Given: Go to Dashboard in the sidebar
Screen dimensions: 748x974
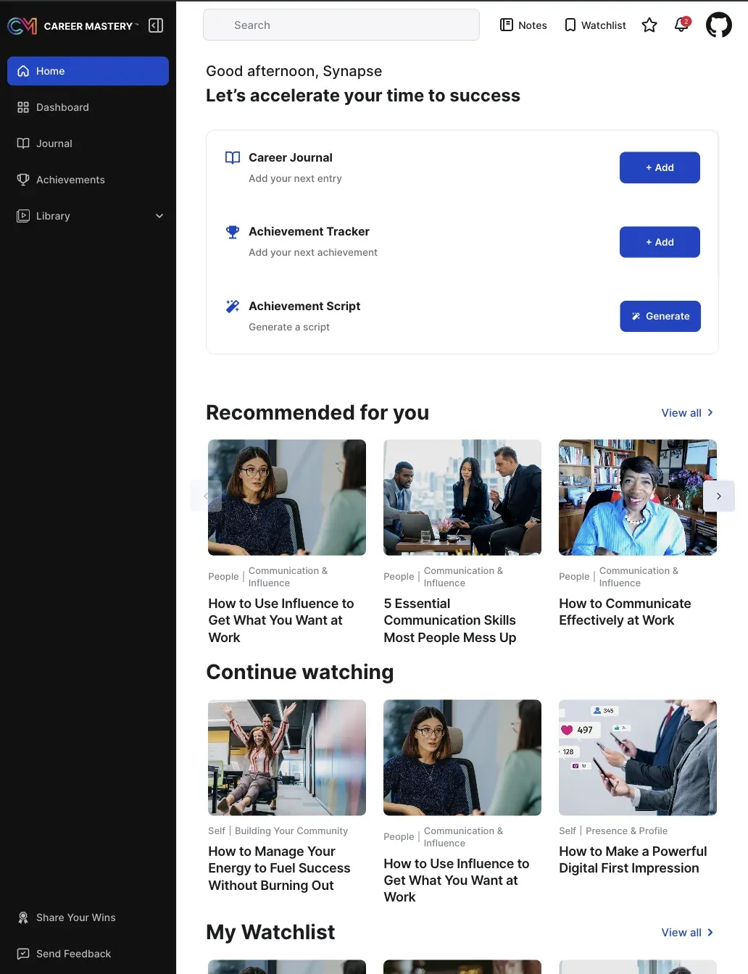Looking at the screenshot, I should coord(88,107).
